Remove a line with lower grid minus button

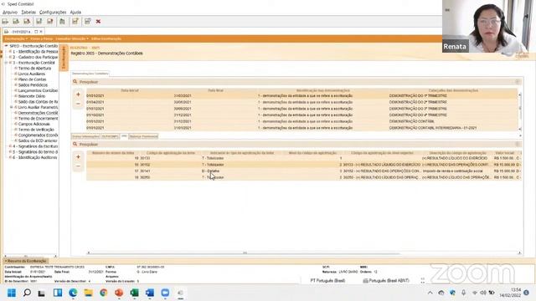tap(78, 166)
